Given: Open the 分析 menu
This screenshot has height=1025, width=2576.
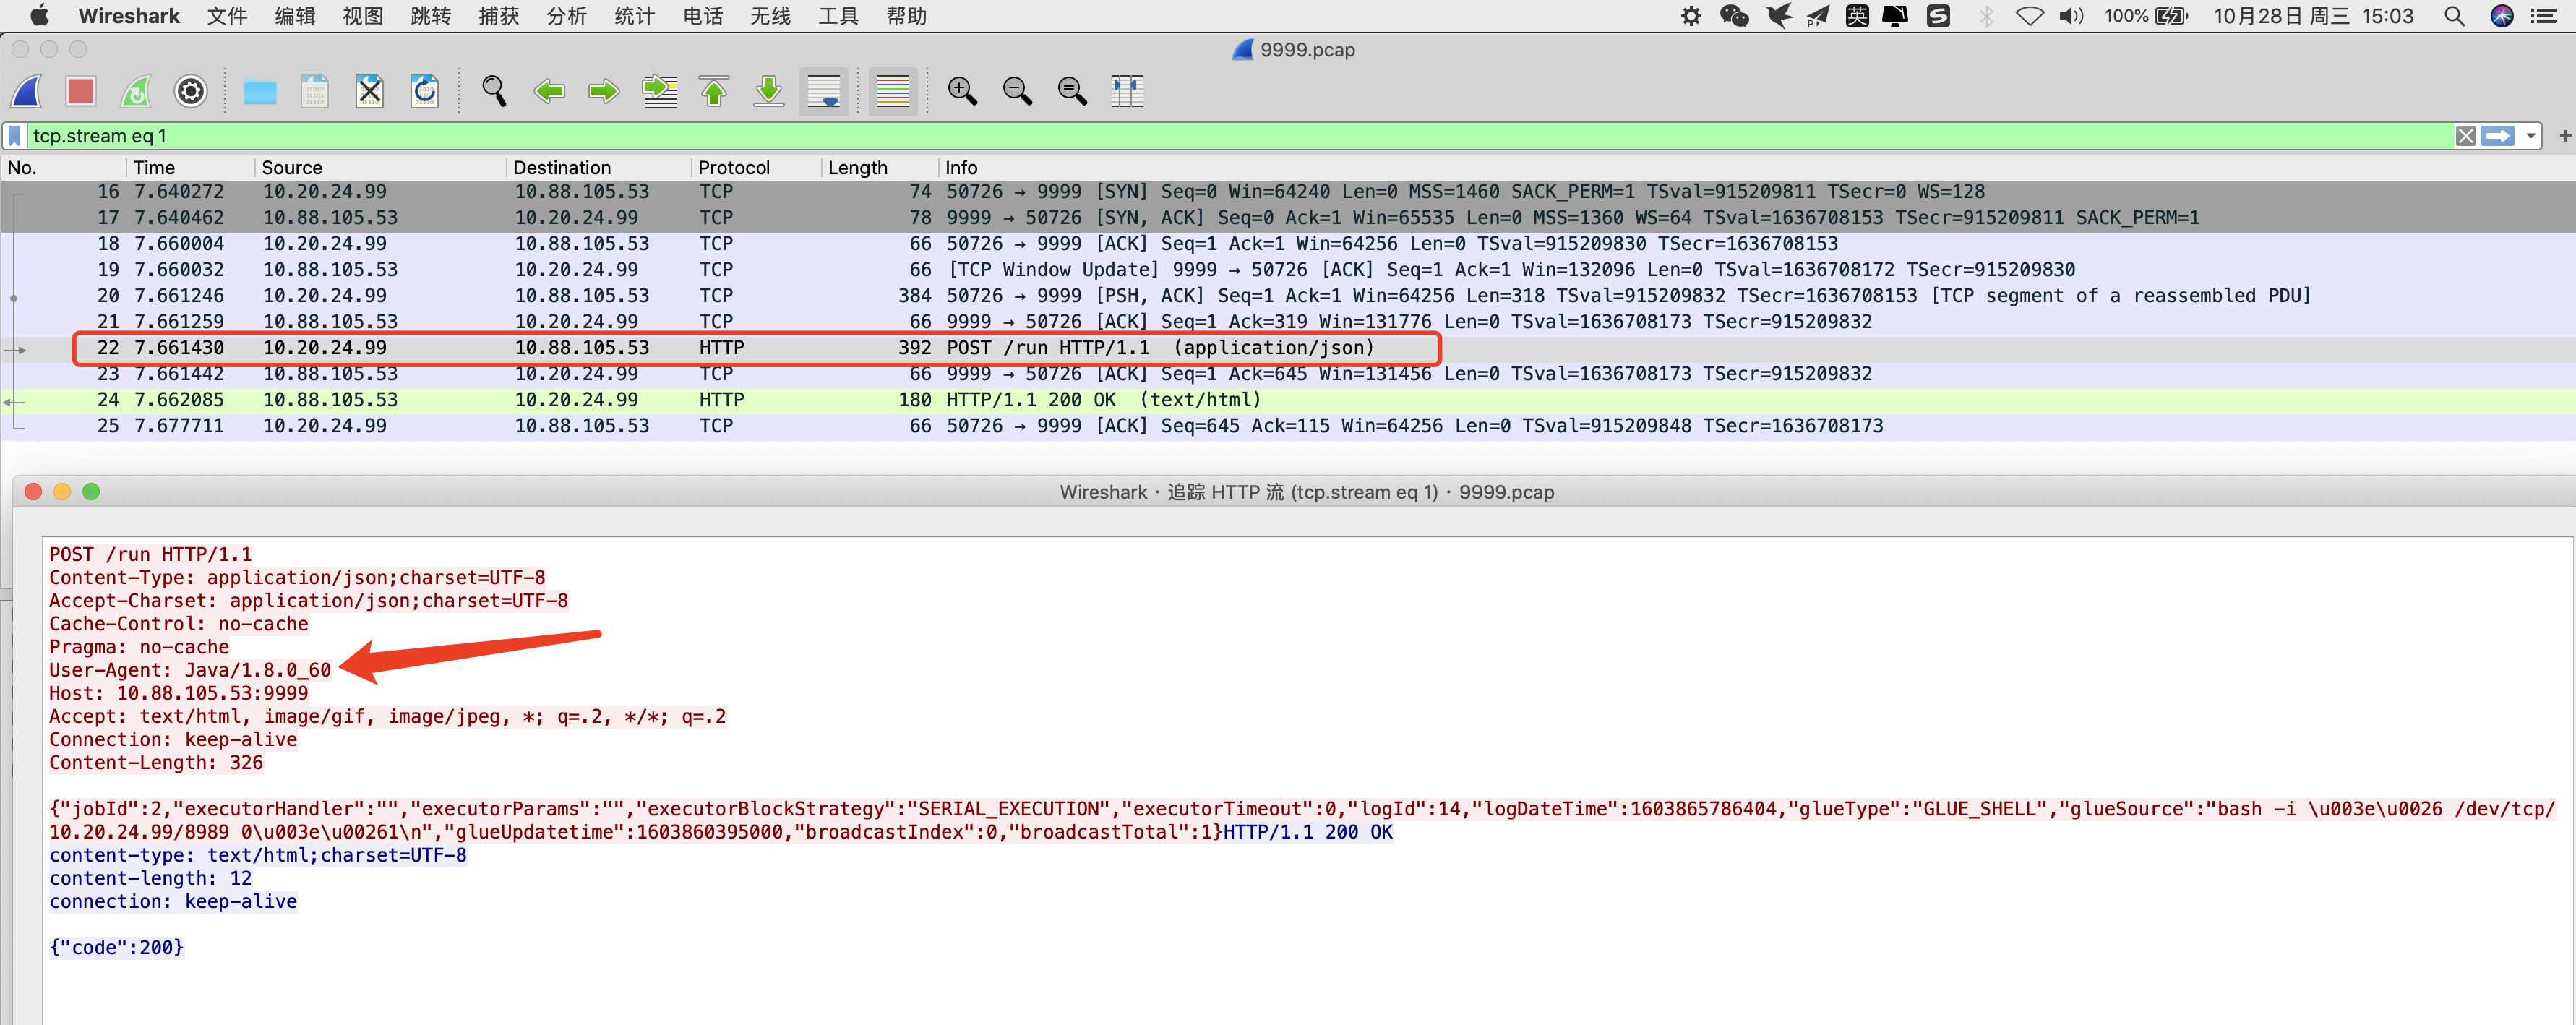Looking at the screenshot, I should 567,16.
